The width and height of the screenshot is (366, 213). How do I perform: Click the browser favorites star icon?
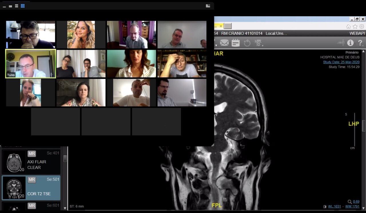(355, 27)
